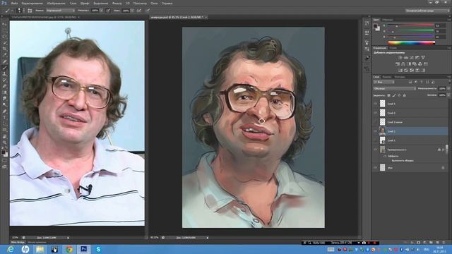Select the Zoom tool in the toolbox
This screenshot has width=452, height=254.
pos(4,143)
